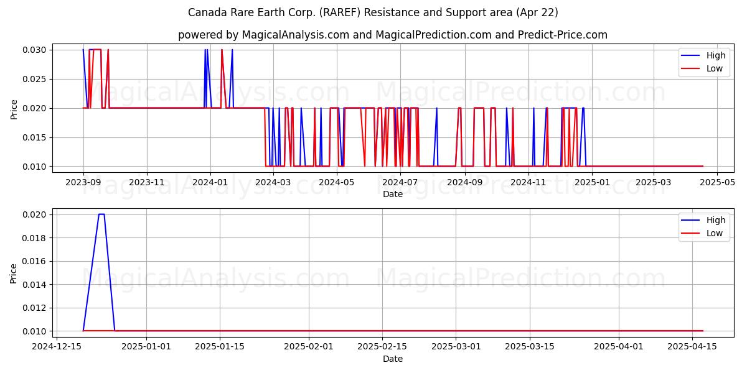Screen dimensions: 747x373
Task: Click the 2024-01 date tick label
Action: 210,182
